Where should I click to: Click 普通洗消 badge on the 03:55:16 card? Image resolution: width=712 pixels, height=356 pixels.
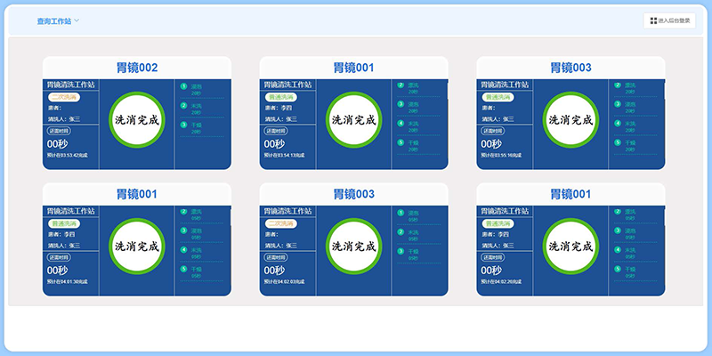(498, 97)
